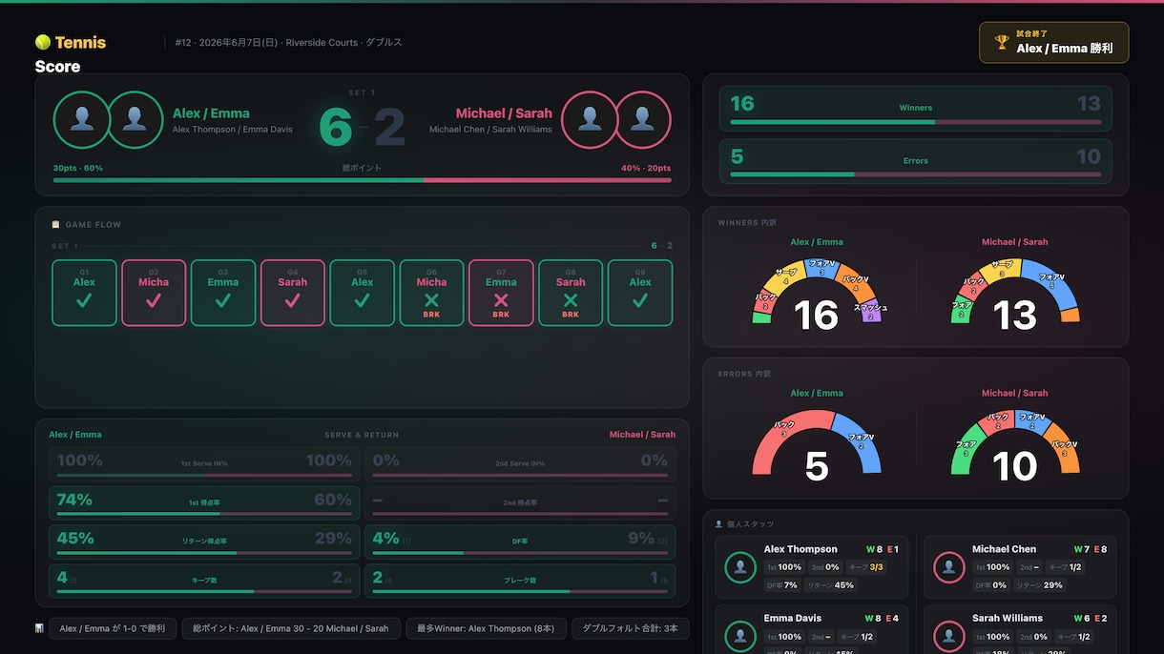Click the ブレーク数 stat row
The width and height of the screenshot is (1164, 654).
[520, 581]
